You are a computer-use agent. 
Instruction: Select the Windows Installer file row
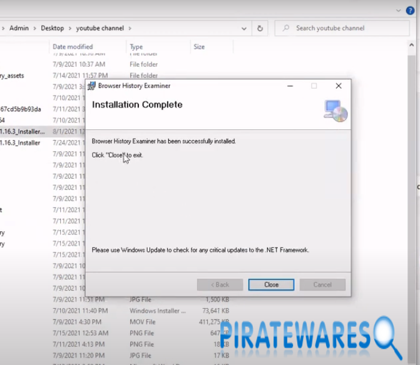[x=156, y=311]
